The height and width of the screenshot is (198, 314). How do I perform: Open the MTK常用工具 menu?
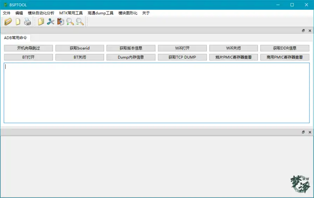pos(71,13)
